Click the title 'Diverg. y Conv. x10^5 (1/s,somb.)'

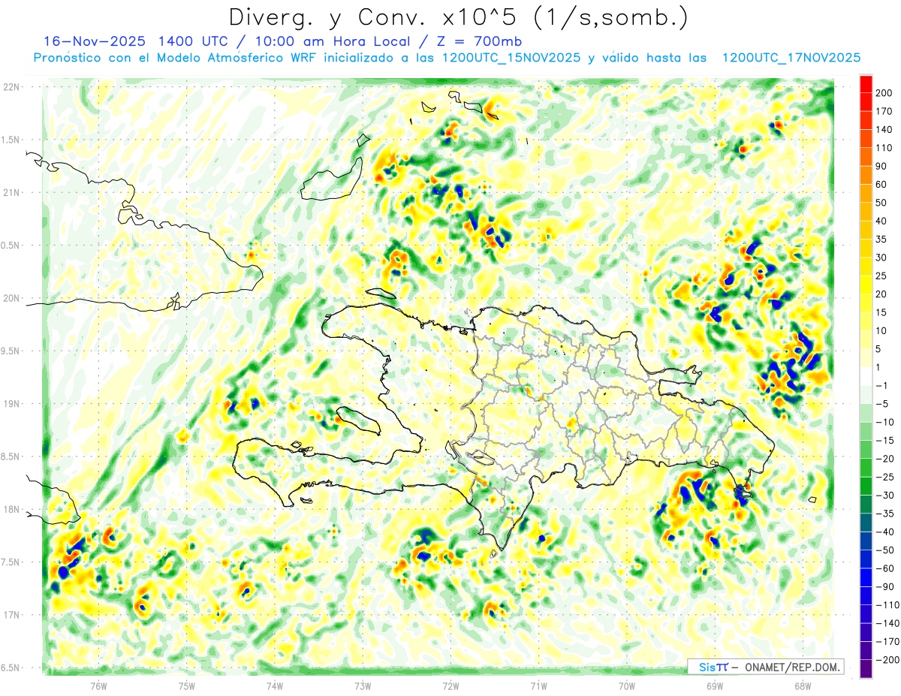point(458,17)
